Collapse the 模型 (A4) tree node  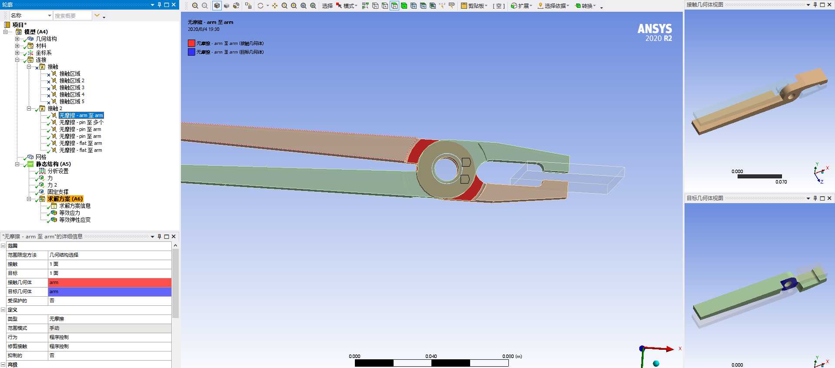pos(5,32)
